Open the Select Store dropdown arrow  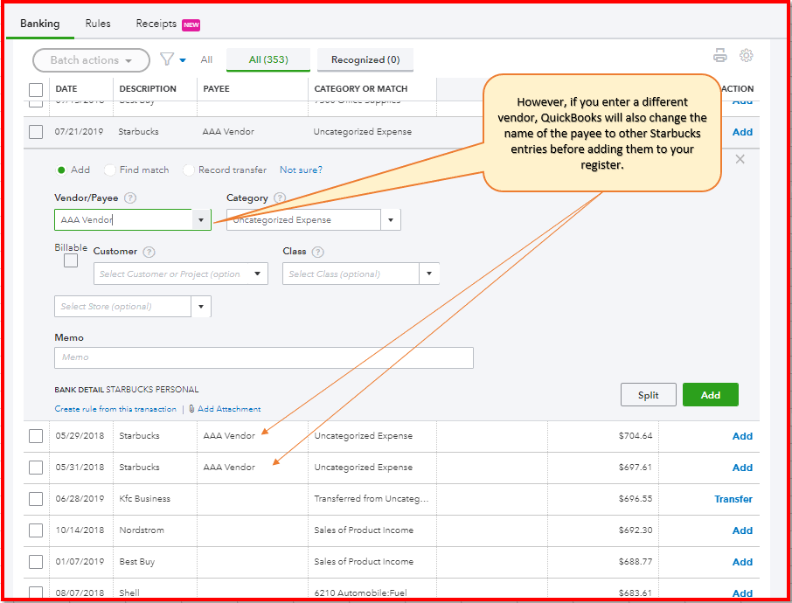201,307
